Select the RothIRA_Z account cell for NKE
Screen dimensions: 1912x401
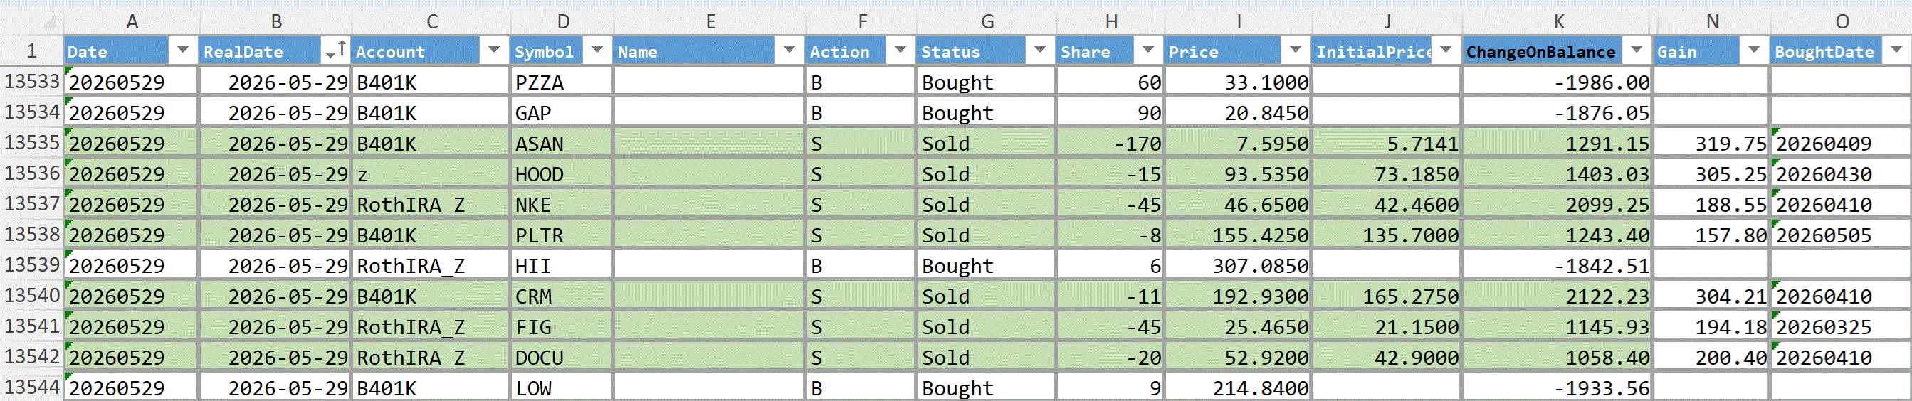pos(430,205)
